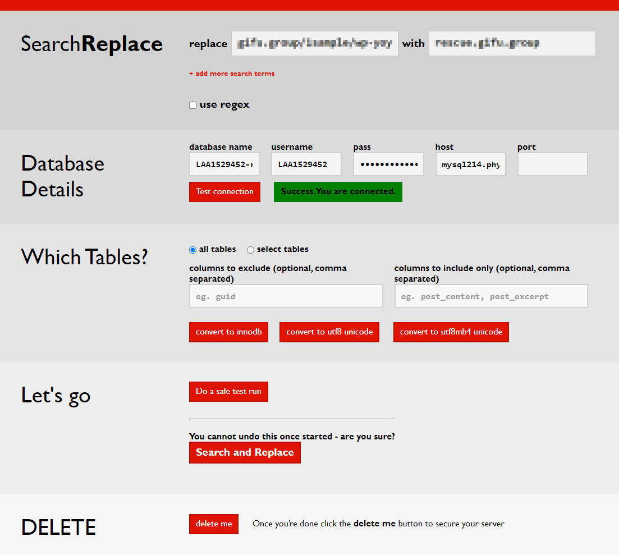Click the columns to exclude field

point(286,296)
